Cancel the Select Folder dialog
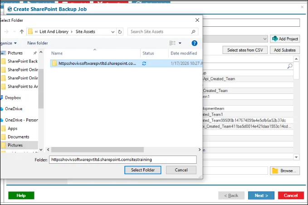Image resolution: width=308 pixels, height=205 pixels. (x=181, y=170)
